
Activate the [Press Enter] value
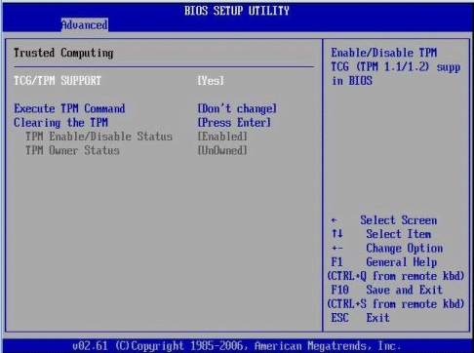point(234,123)
